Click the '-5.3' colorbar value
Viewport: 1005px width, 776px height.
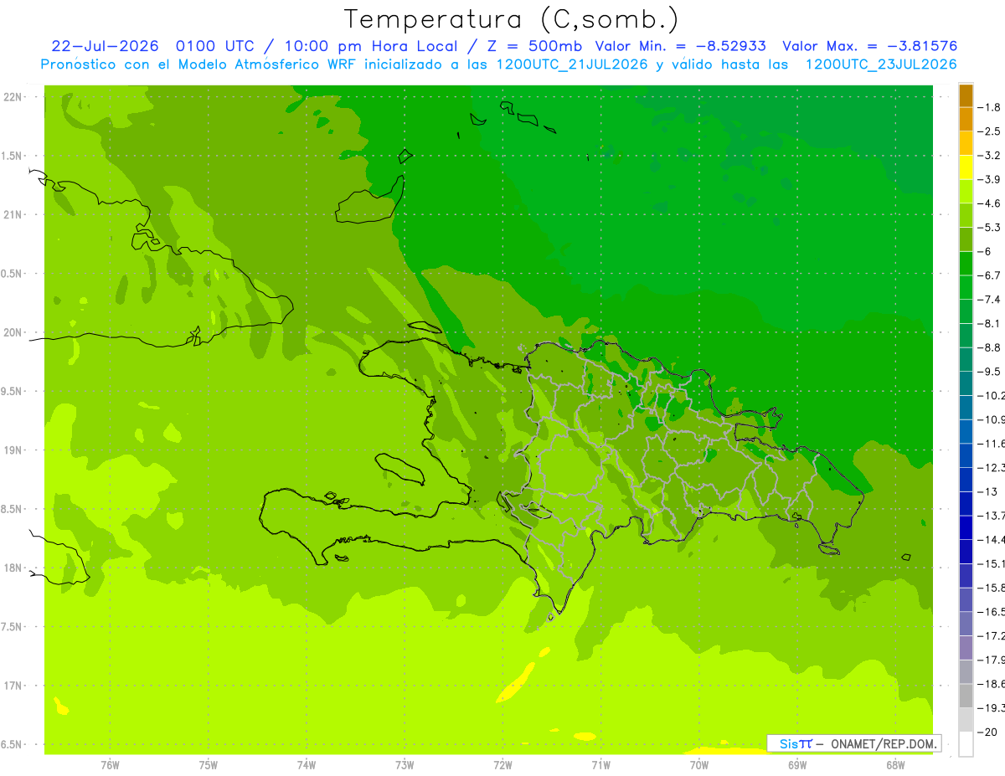(990, 227)
